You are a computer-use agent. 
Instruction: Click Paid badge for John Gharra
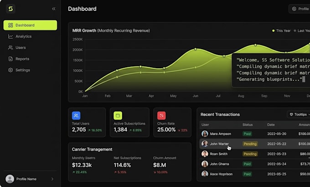click(x=247, y=164)
